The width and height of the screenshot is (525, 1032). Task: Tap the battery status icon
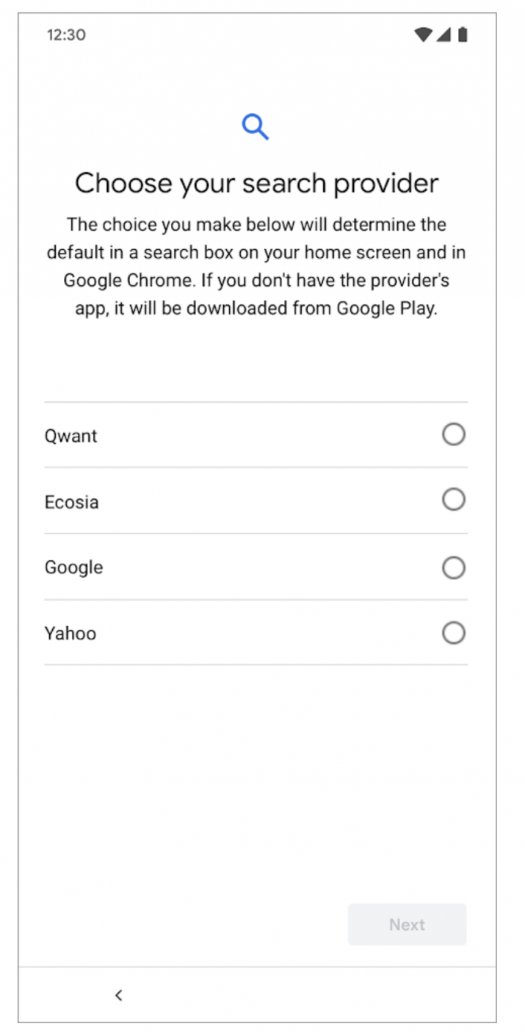463,35
